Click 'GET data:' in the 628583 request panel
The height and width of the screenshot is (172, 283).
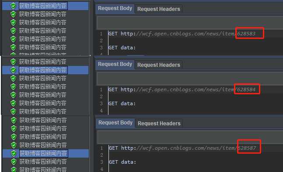tap(122, 48)
